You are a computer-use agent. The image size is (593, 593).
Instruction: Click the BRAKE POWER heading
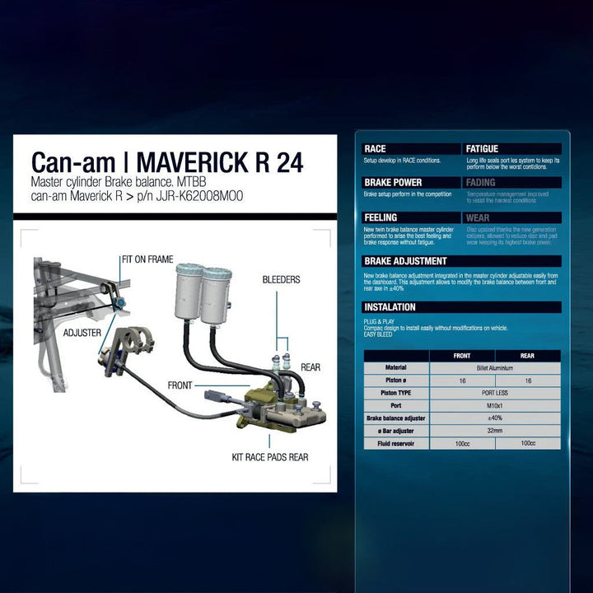[393, 183]
